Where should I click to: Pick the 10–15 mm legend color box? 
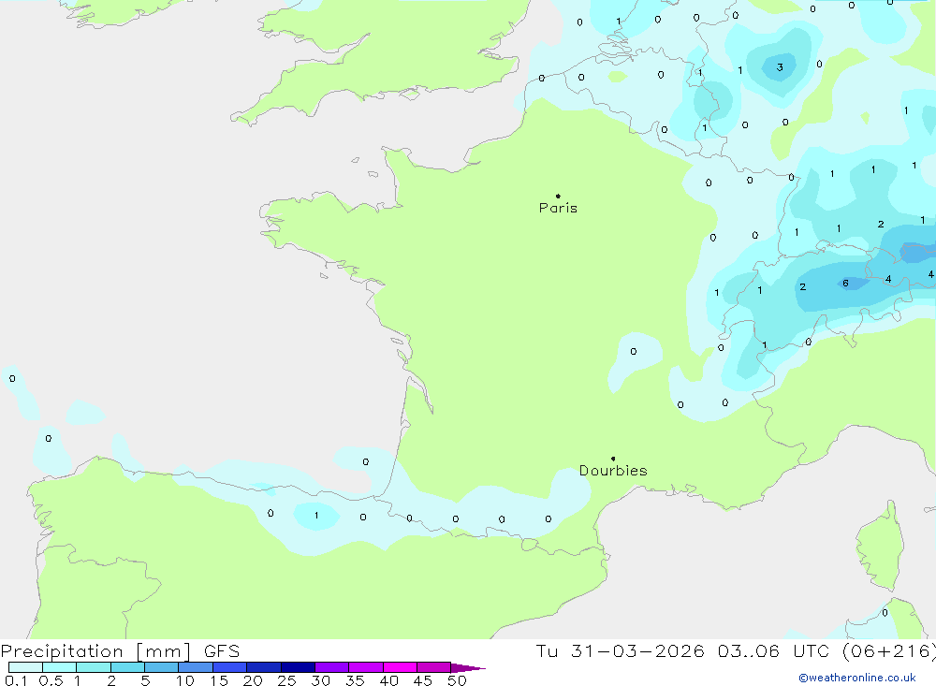tap(196, 667)
